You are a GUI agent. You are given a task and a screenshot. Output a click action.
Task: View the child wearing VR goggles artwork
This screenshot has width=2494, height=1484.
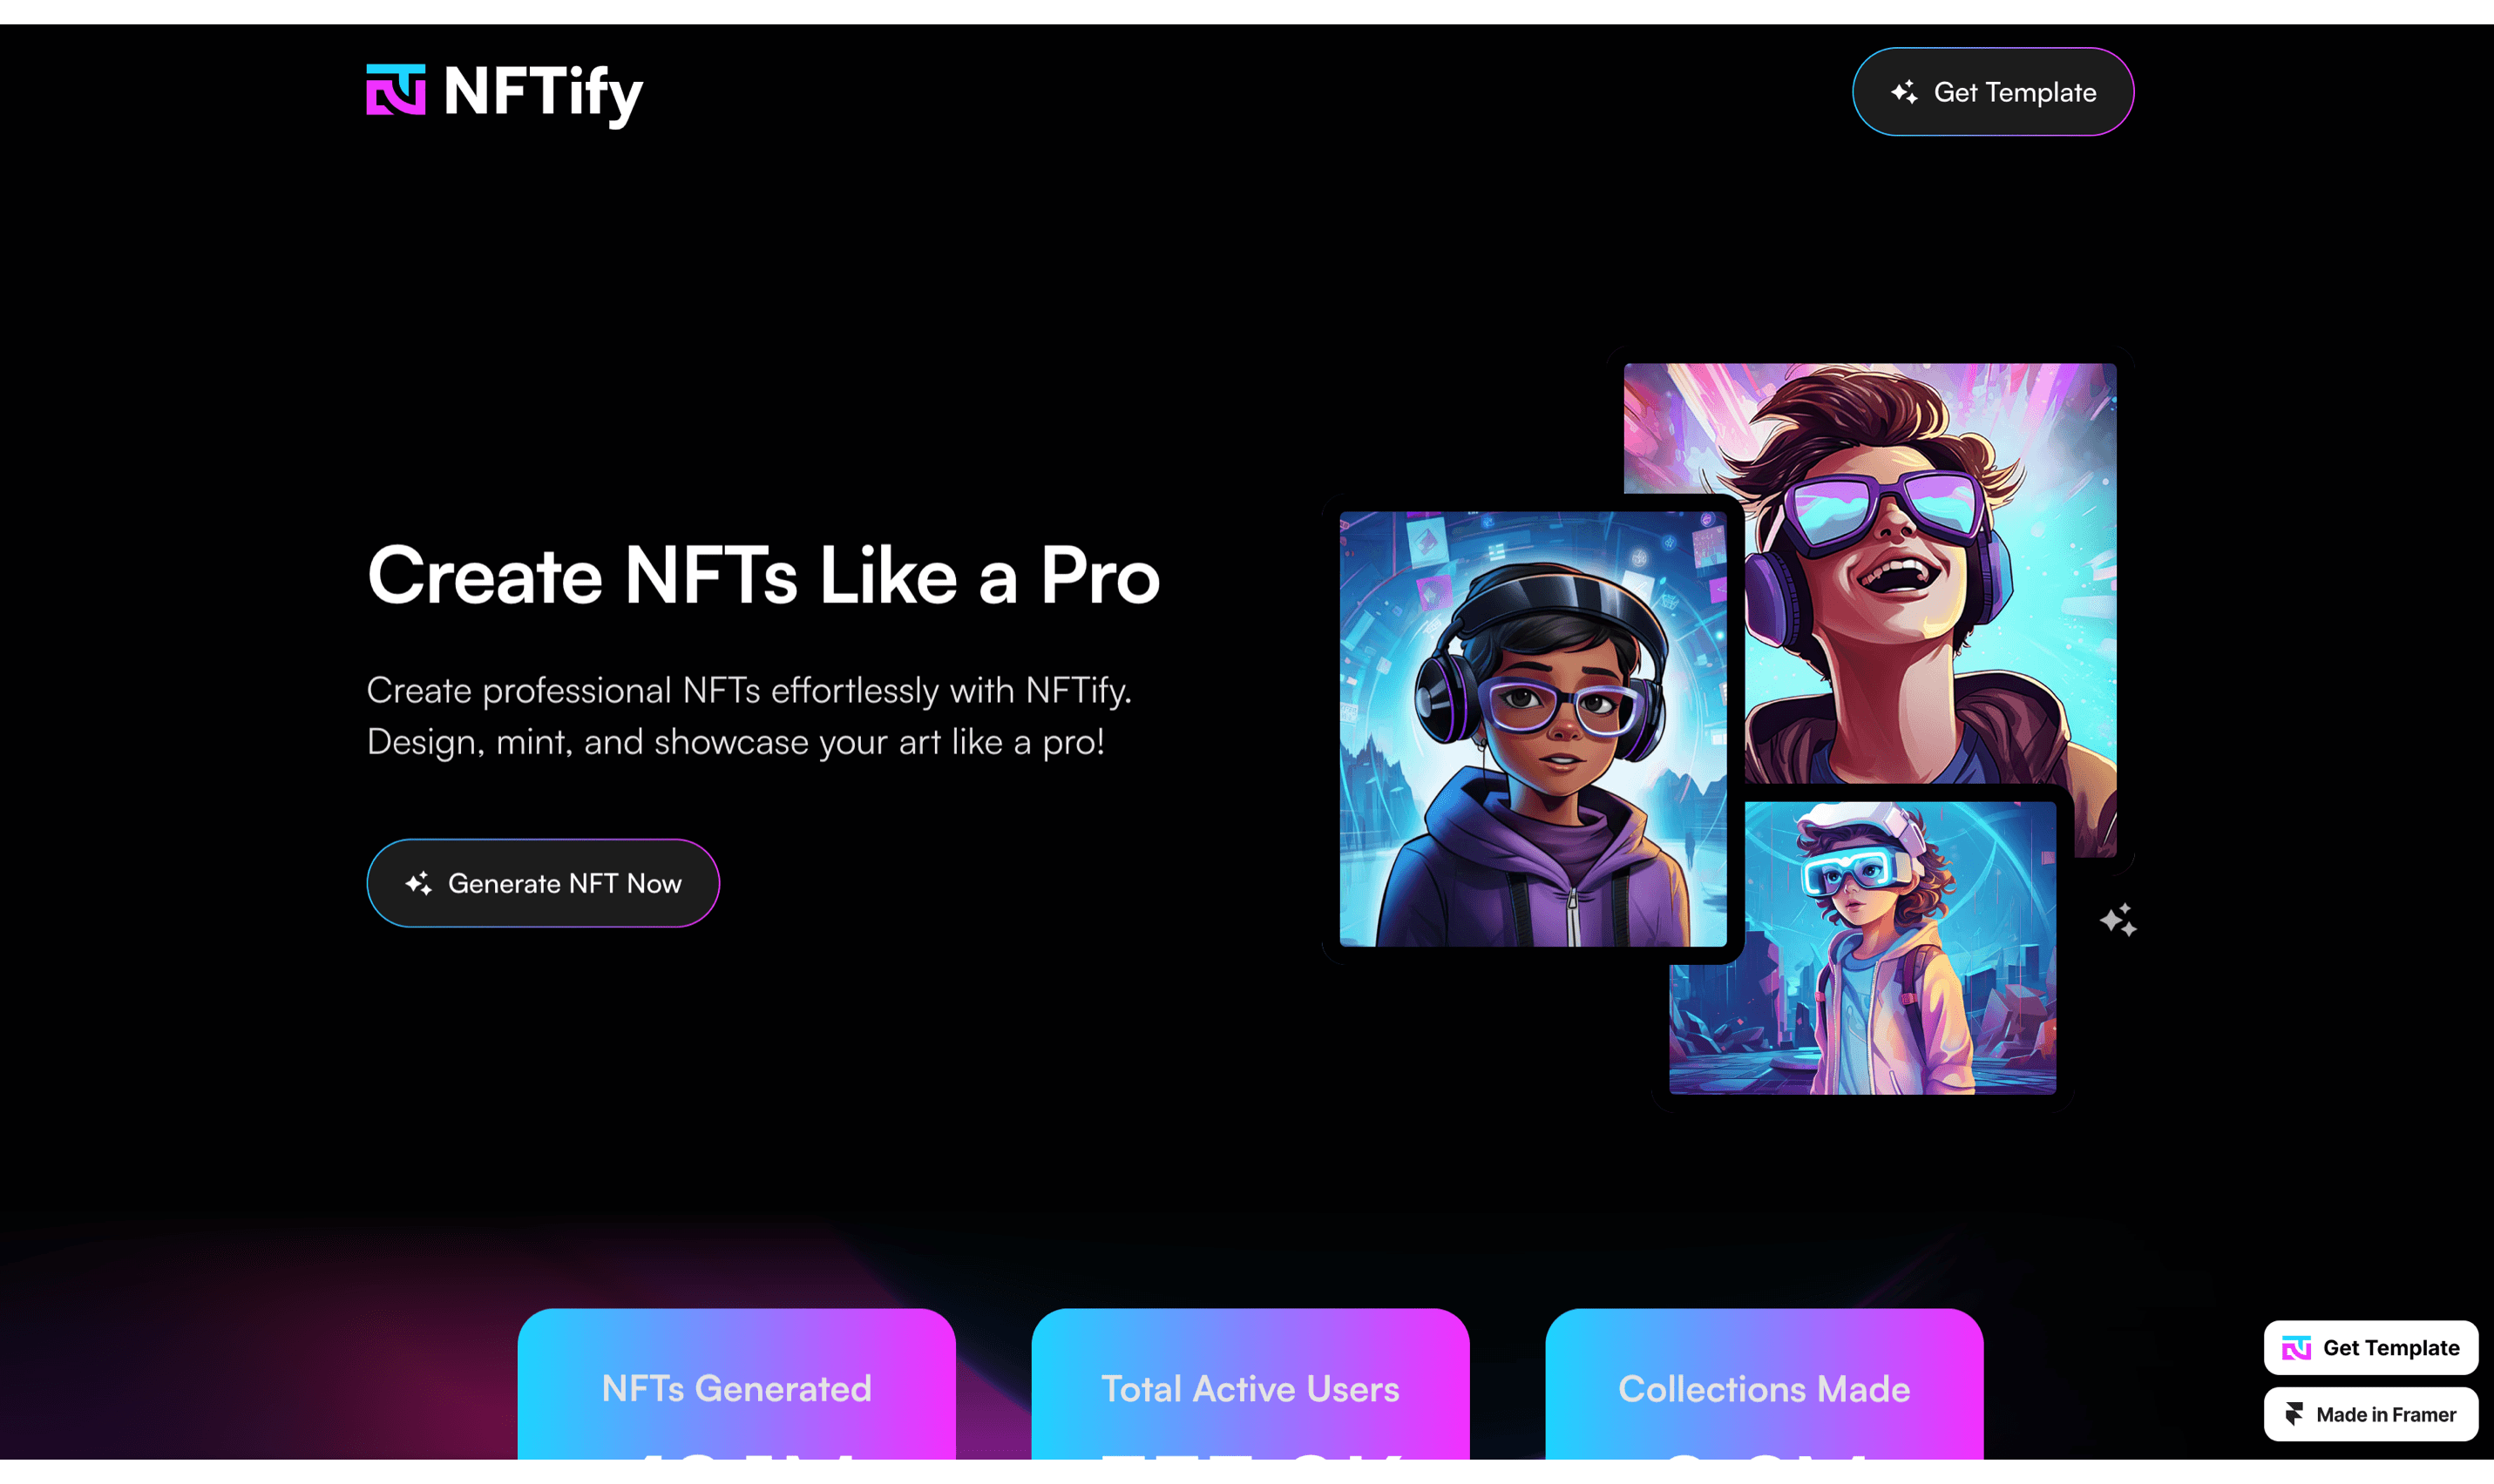coord(1863,948)
